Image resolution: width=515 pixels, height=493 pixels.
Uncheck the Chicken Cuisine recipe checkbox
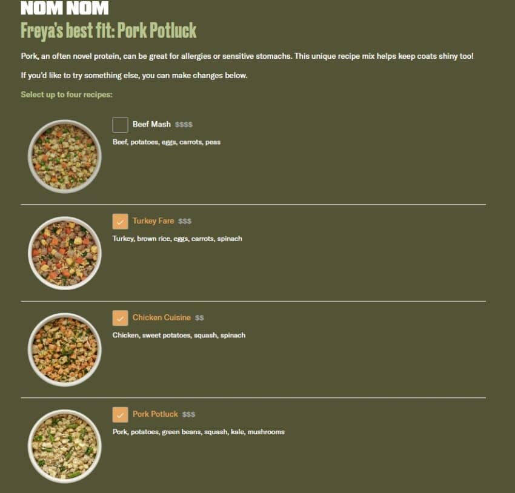pos(120,318)
